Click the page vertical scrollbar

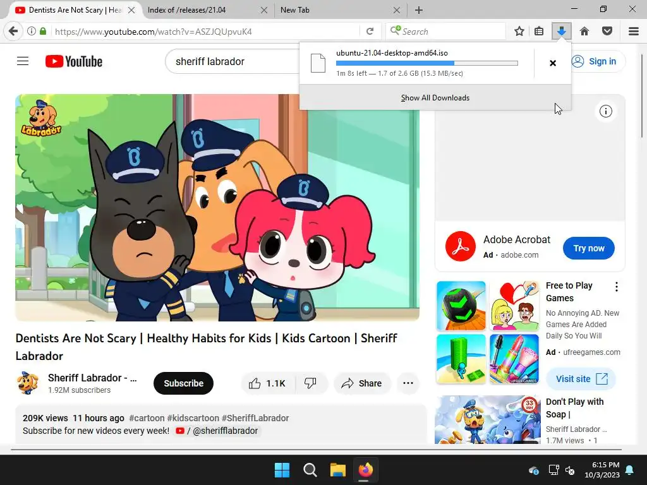642,95
